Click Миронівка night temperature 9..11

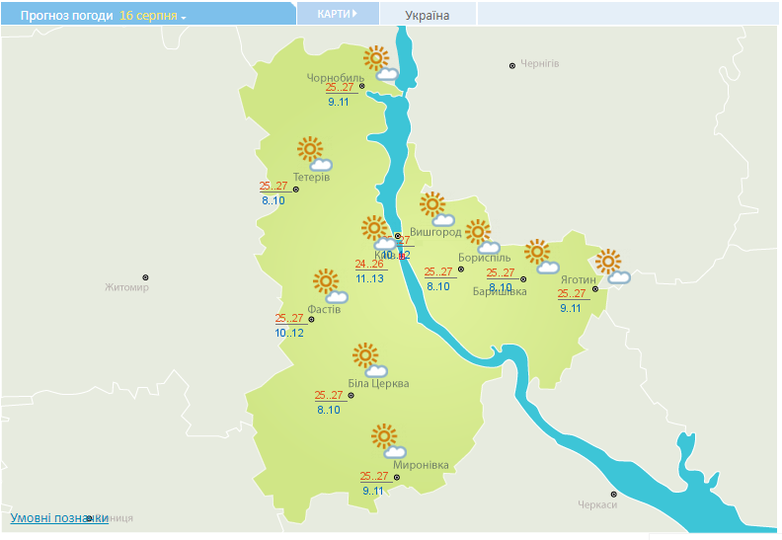pyautogui.click(x=373, y=492)
